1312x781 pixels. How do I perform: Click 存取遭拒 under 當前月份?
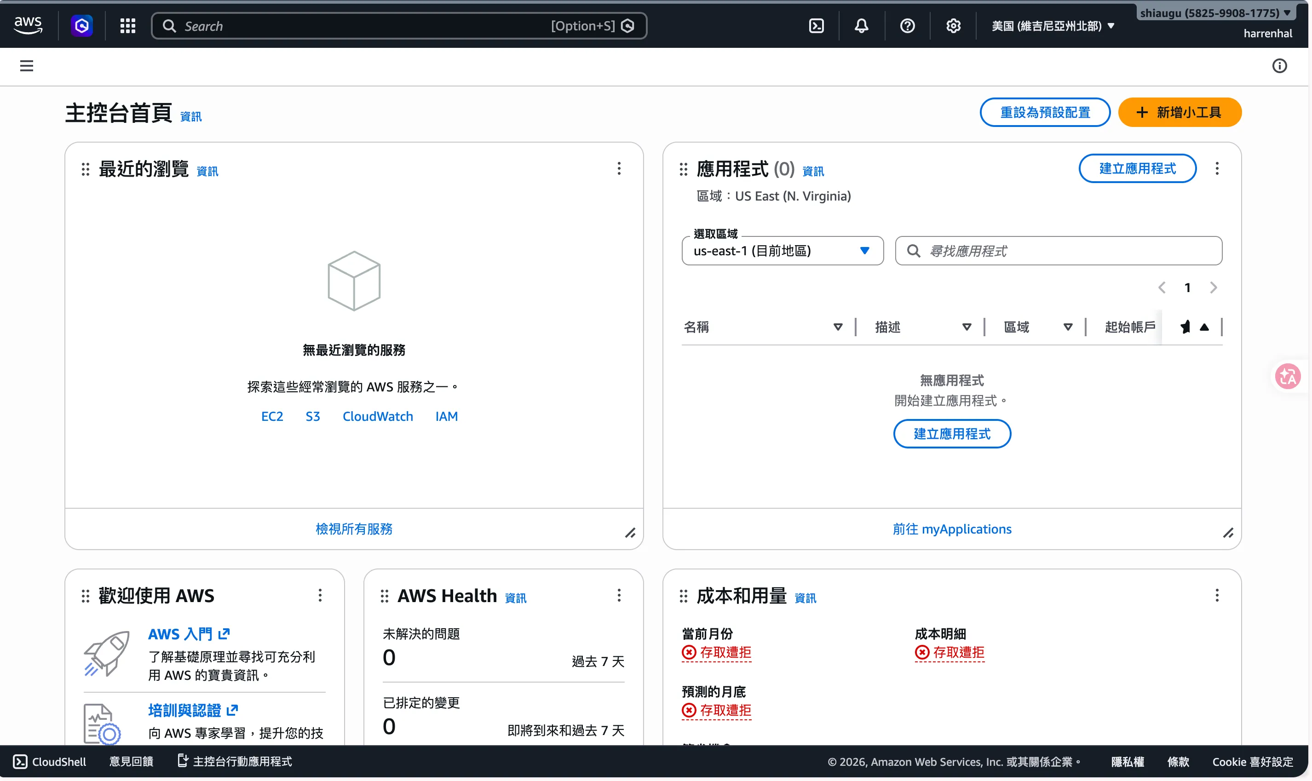(716, 652)
